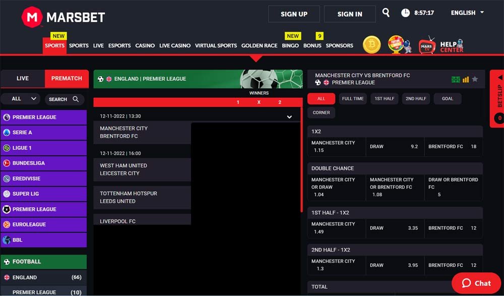Screen dimensions: 504x296
Task: Pick Manchester City or Brentford FC 1.08
Action: [395, 188]
